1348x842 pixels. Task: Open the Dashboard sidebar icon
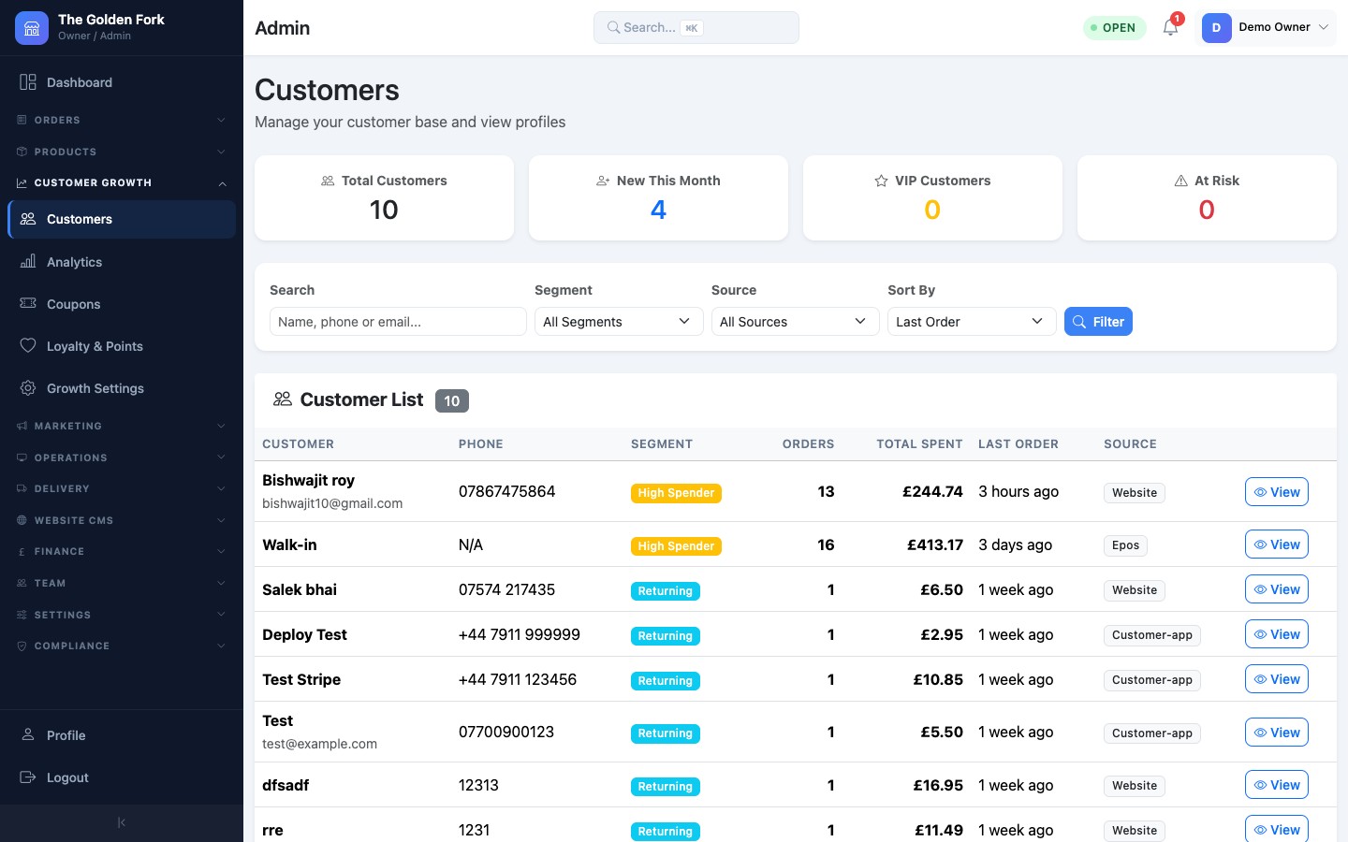[28, 82]
